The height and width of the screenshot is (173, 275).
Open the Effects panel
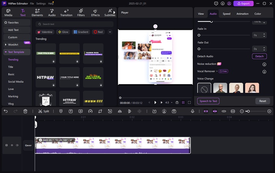coord(95,13)
